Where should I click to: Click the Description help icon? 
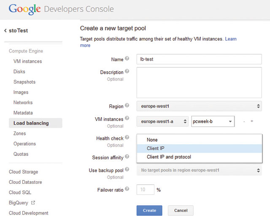[x=127, y=71]
